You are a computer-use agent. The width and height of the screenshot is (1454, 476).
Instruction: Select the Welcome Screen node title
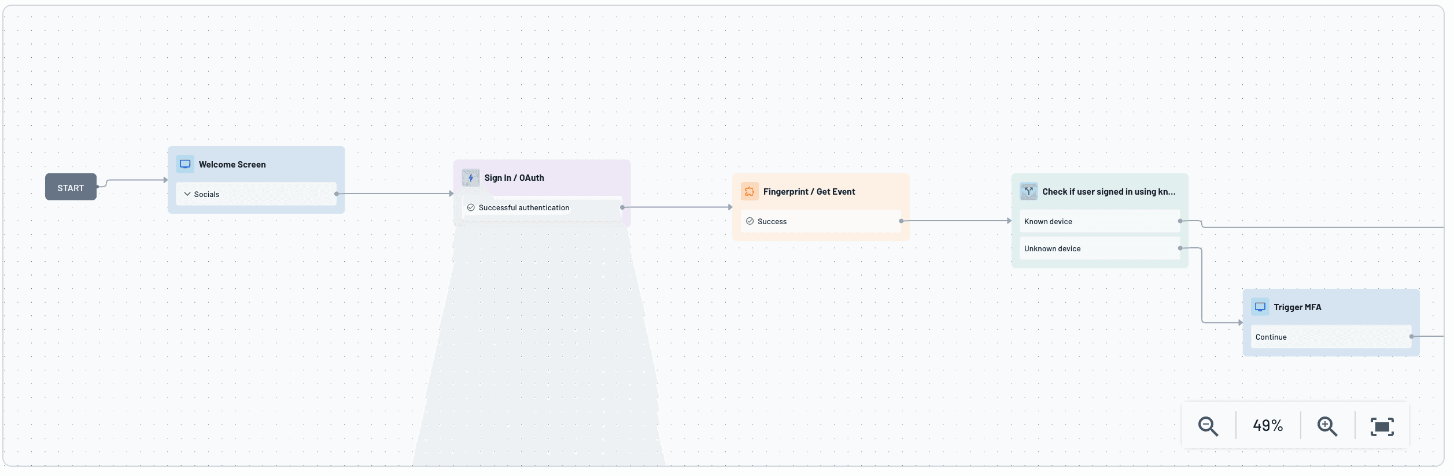tap(232, 165)
